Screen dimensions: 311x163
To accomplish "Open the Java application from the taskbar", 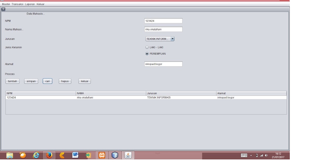I will tap(128, 155).
